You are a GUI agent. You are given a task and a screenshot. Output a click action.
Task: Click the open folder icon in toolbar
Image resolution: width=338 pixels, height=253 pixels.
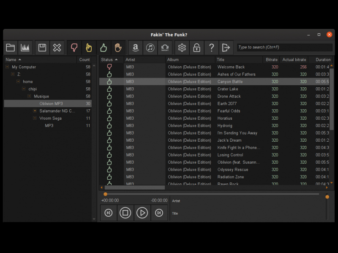point(11,48)
